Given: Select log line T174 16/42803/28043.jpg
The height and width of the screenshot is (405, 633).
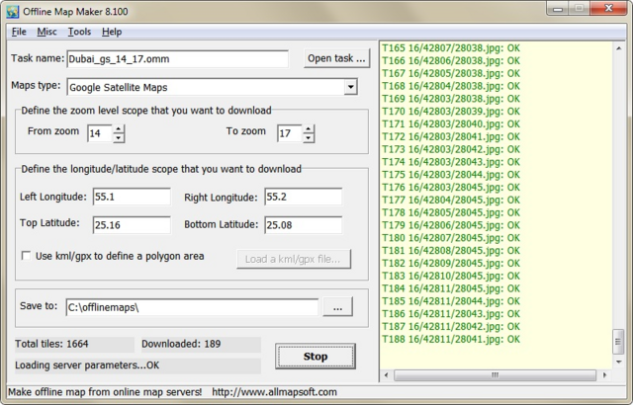Looking at the screenshot, I should (x=451, y=162).
